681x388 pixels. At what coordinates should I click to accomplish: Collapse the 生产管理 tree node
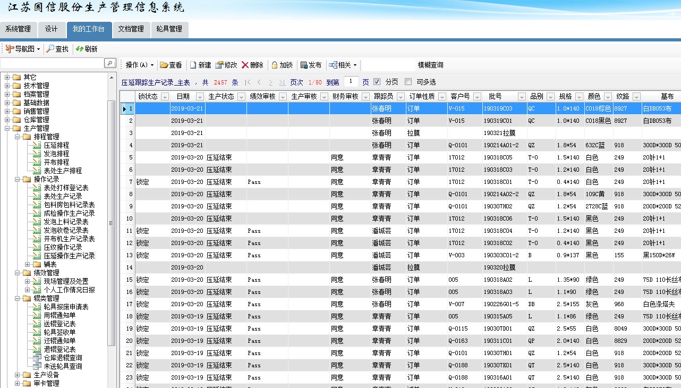[7, 128]
